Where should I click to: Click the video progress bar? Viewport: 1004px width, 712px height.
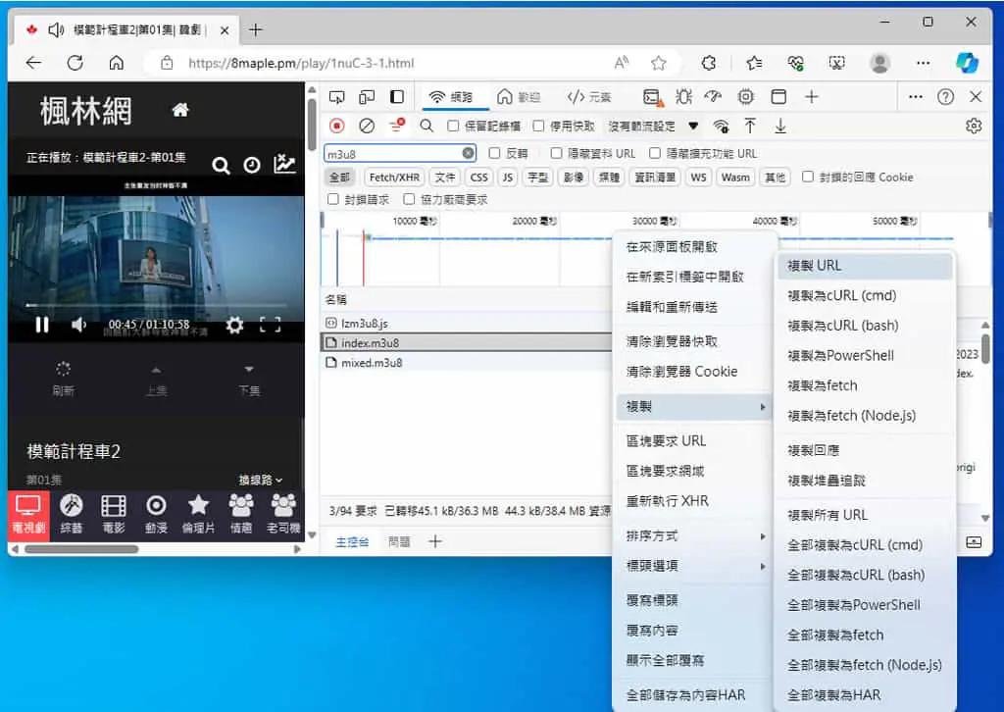tap(156, 305)
